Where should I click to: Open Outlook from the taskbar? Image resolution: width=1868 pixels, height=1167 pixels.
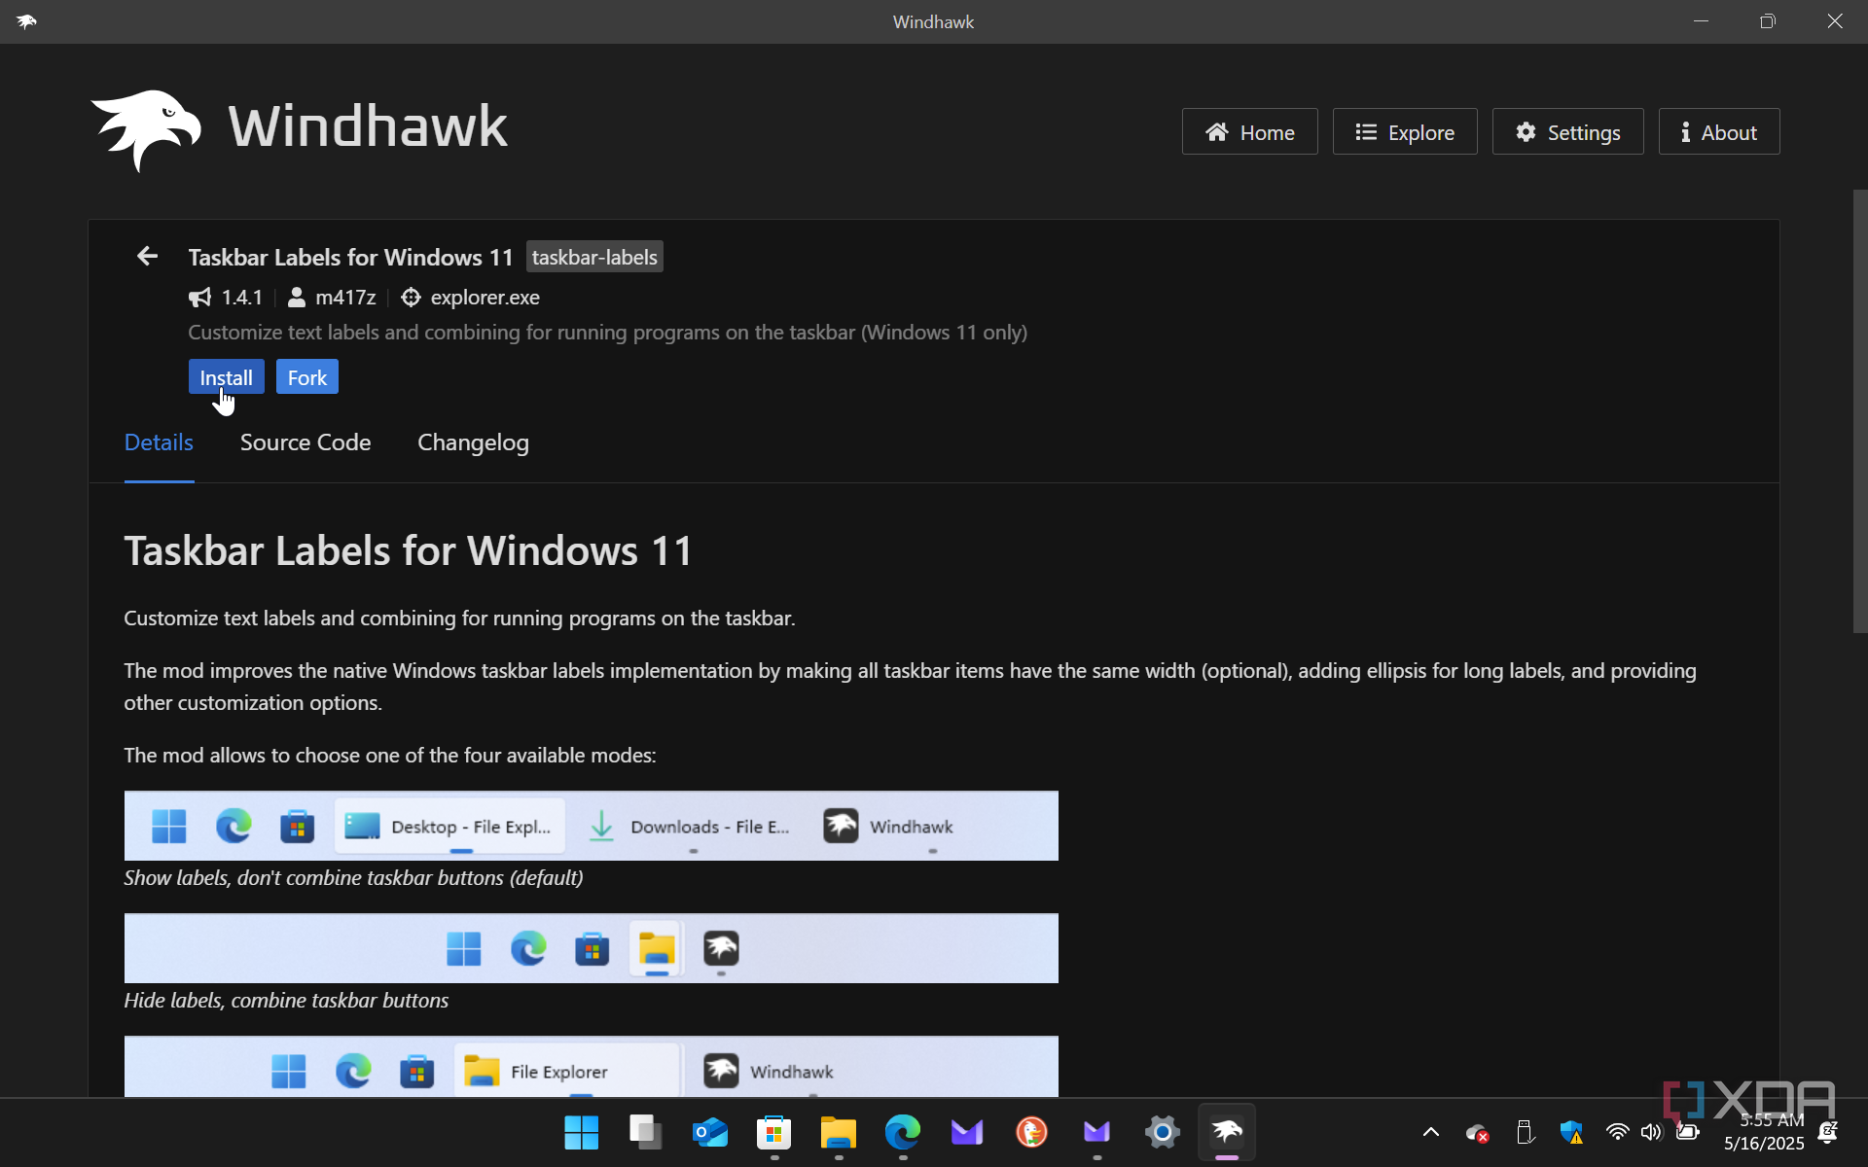click(709, 1132)
